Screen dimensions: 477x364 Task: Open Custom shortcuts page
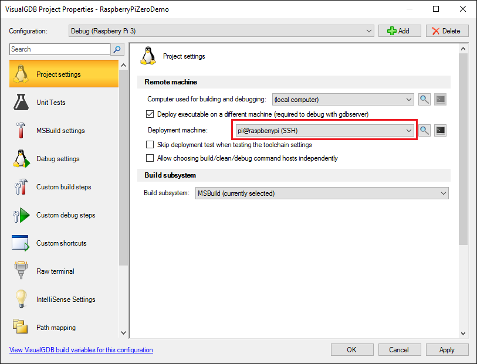[x=64, y=243]
